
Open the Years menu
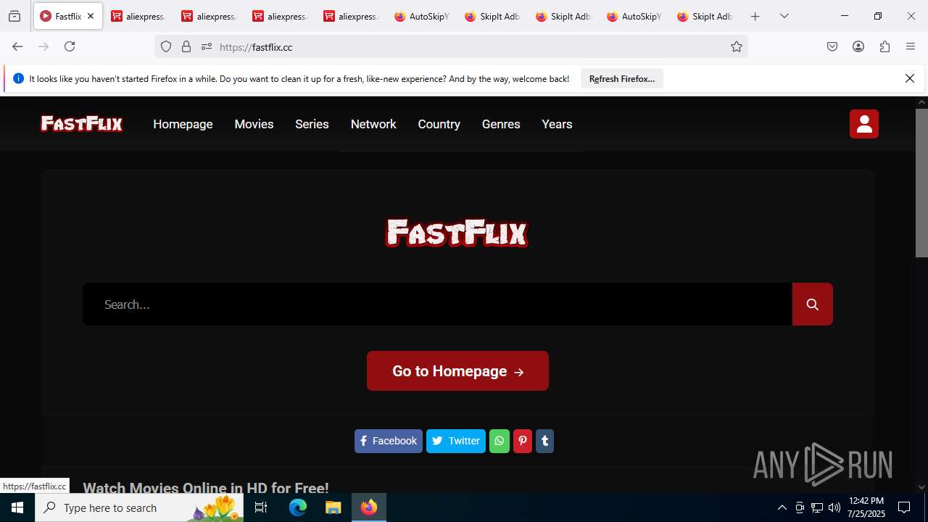pyautogui.click(x=557, y=124)
